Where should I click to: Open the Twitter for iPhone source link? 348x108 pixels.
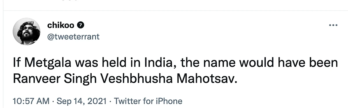tap(148, 101)
